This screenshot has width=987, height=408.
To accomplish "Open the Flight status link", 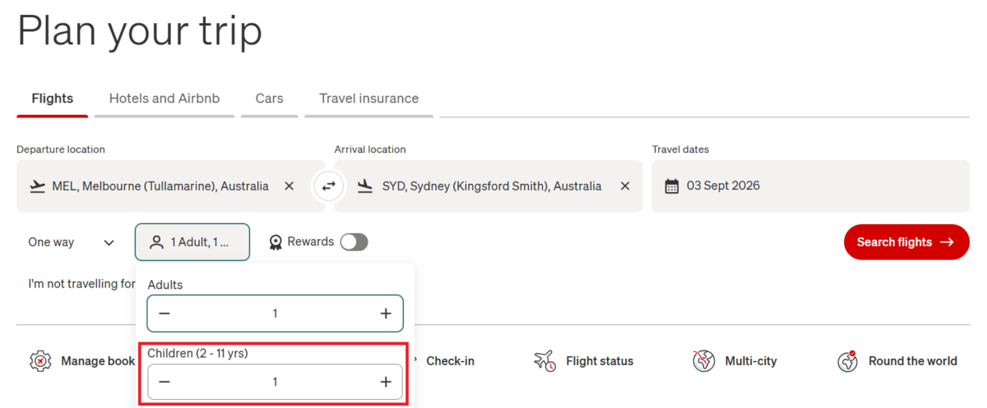I will 584,361.
